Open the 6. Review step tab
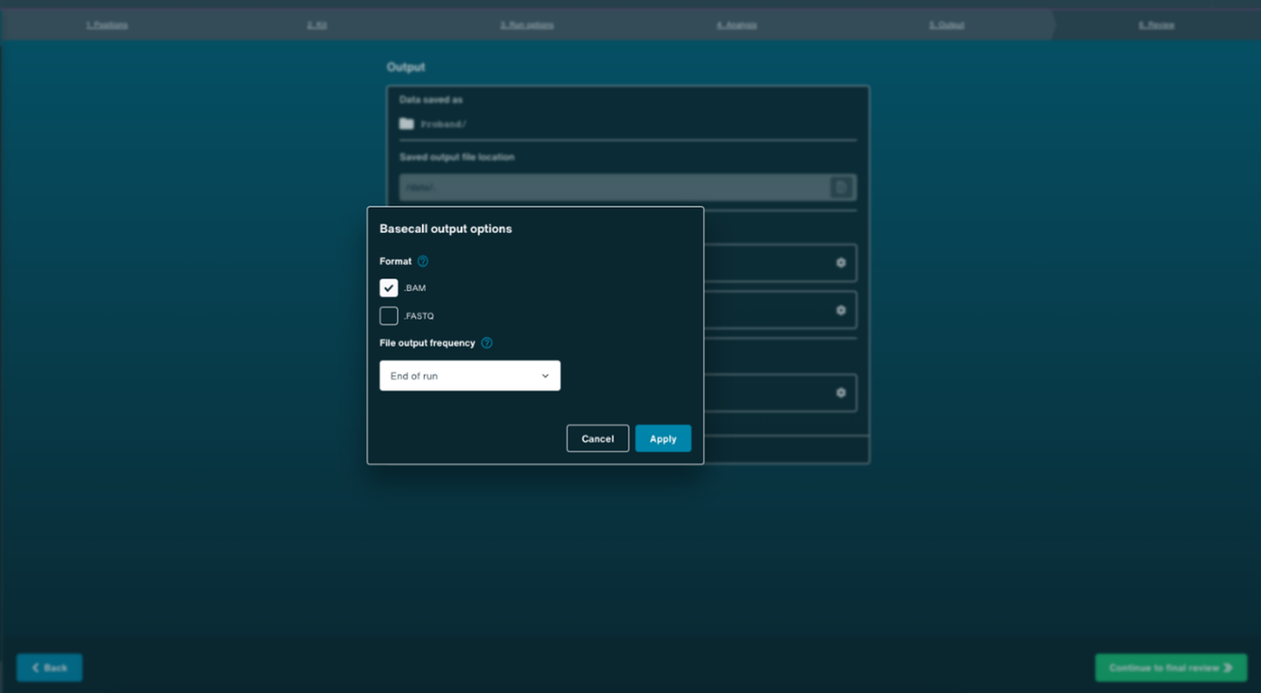This screenshot has width=1261, height=693. pyautogui.click(x=1156, y=25)
